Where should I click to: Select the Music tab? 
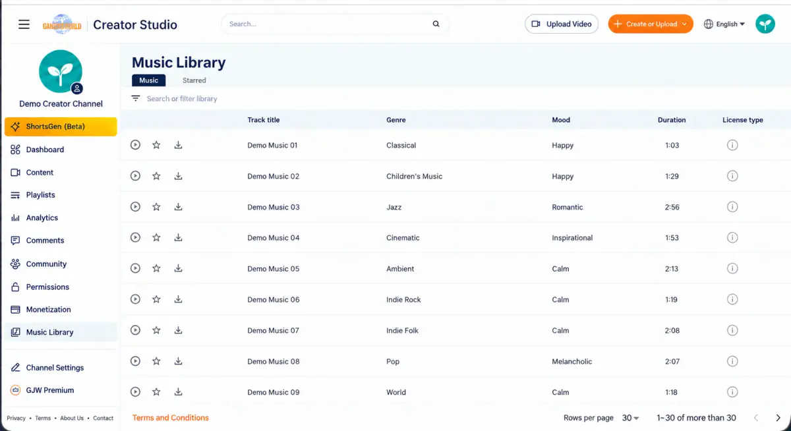(x=149, y=80)
